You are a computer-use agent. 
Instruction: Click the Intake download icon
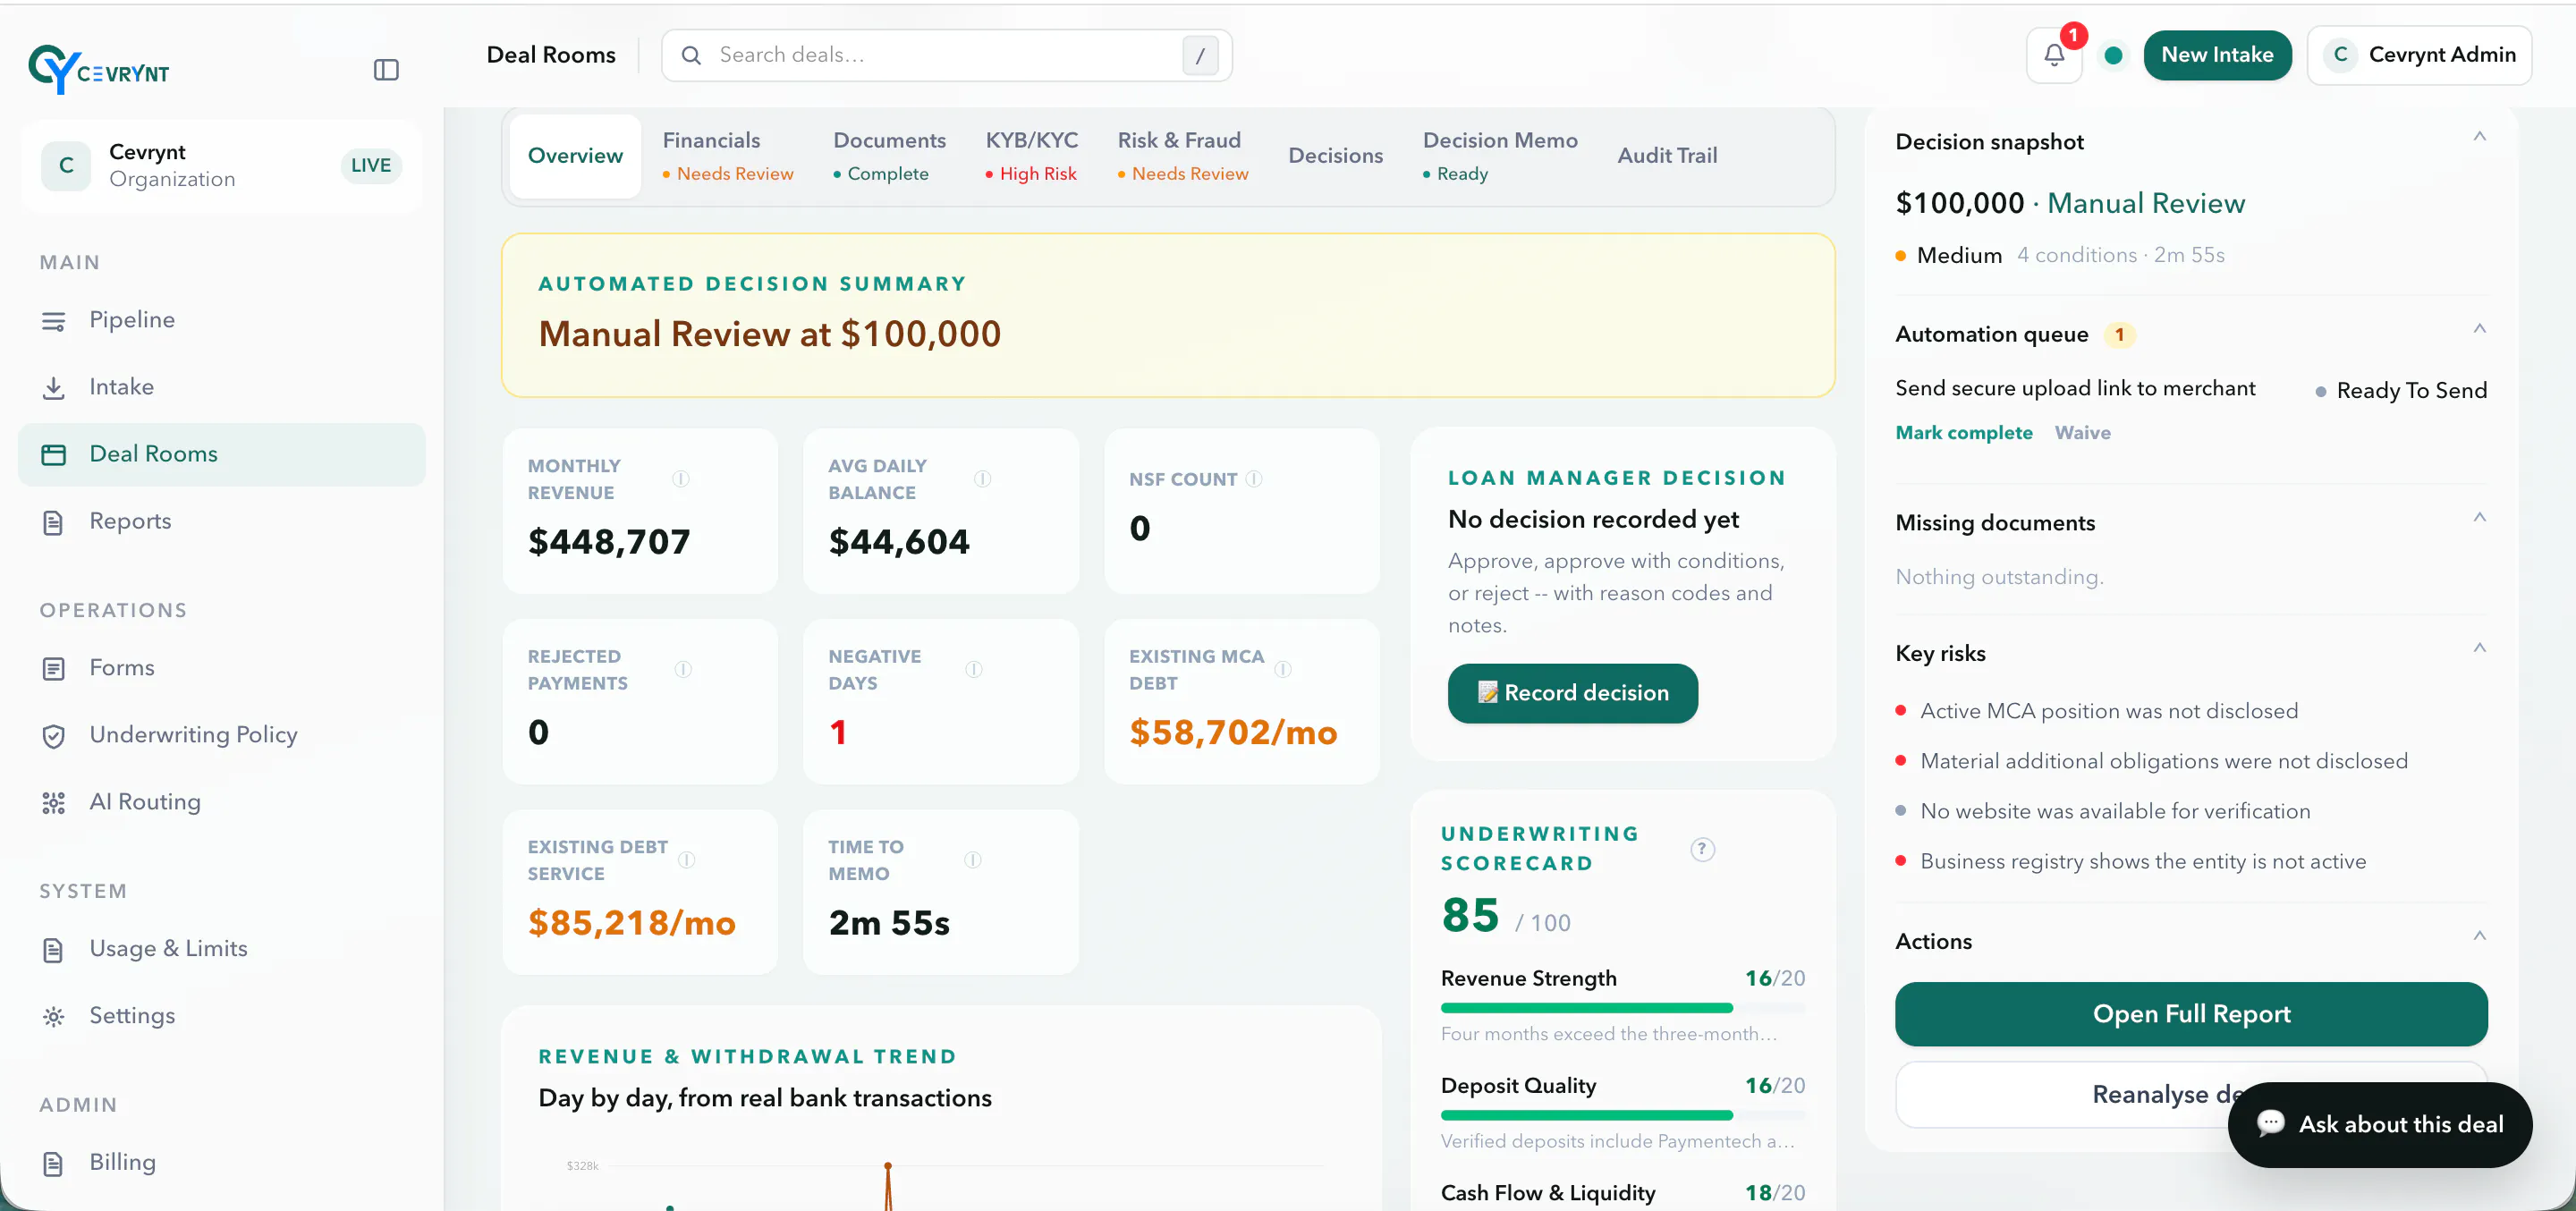point(54,388)
